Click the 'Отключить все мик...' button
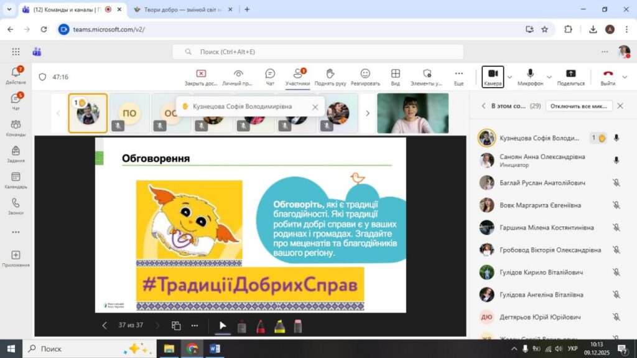Viewport: 637px width, 358px height. (579, 106)
